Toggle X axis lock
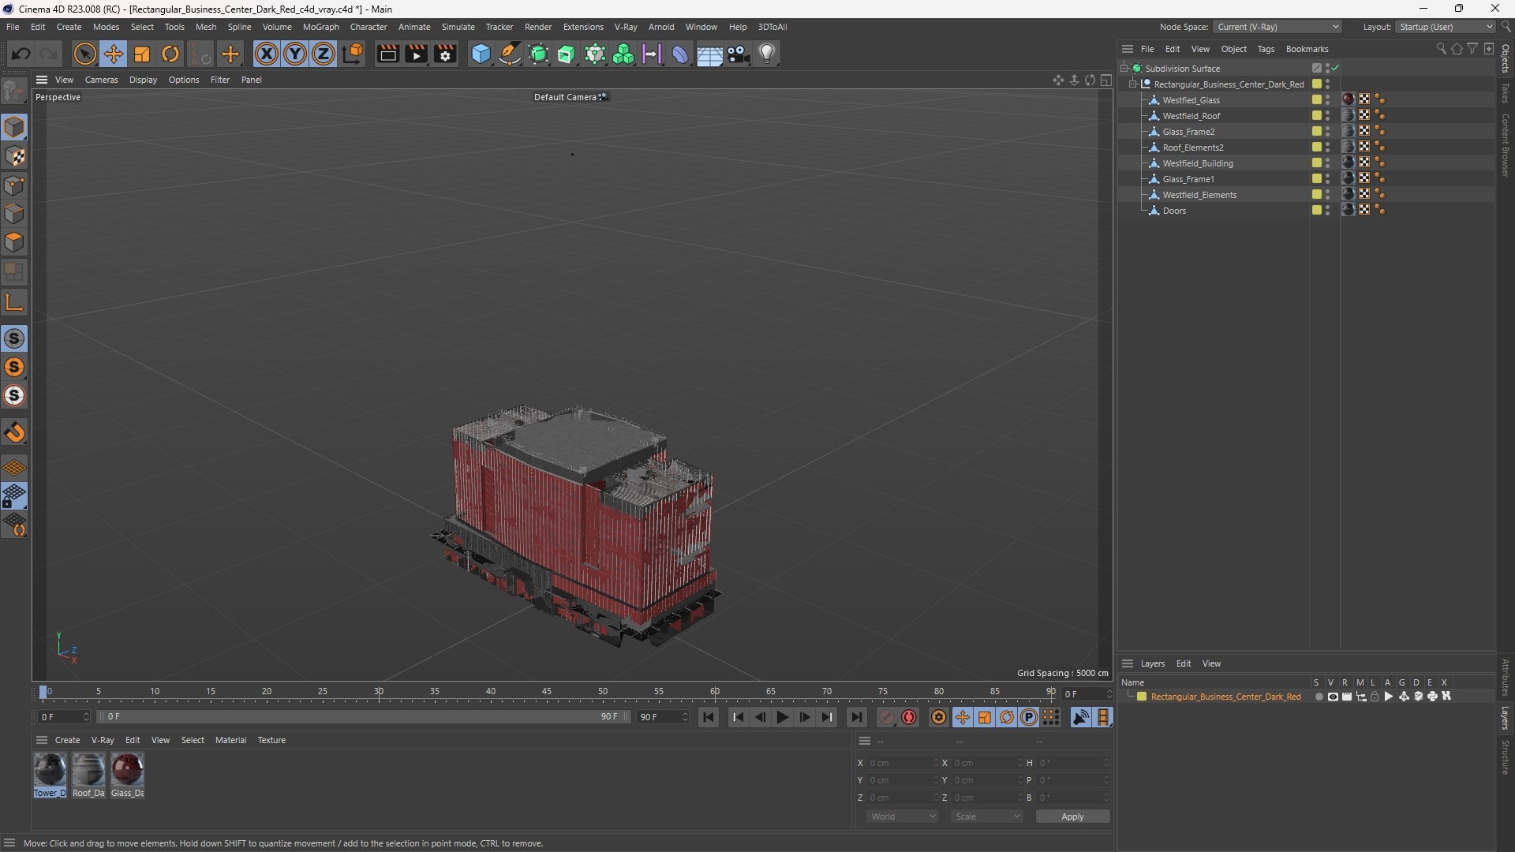 click(x=267, y=54)
